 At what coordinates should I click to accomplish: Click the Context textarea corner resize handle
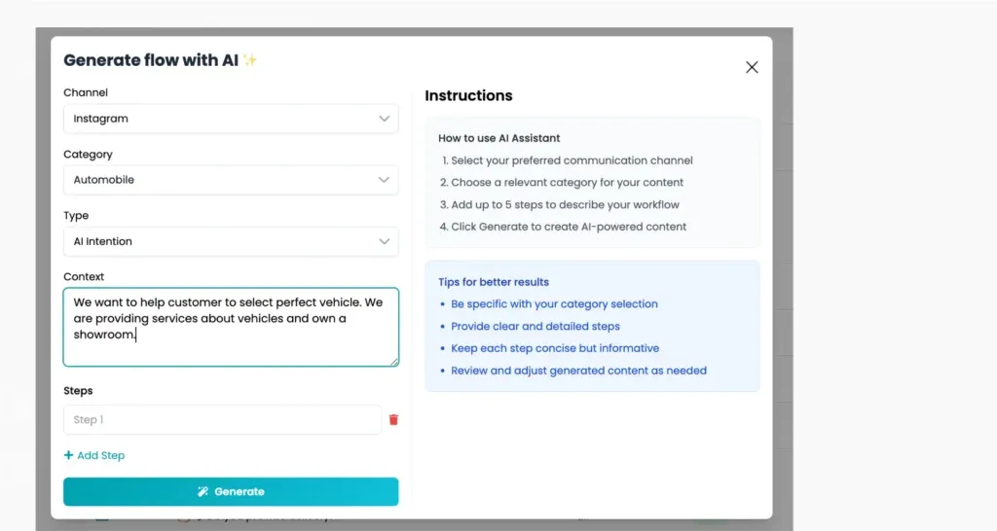click(394, 362)
